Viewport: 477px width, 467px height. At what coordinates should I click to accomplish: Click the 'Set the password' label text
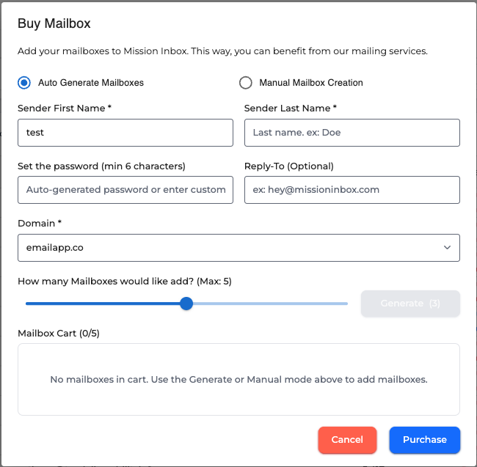101,166
